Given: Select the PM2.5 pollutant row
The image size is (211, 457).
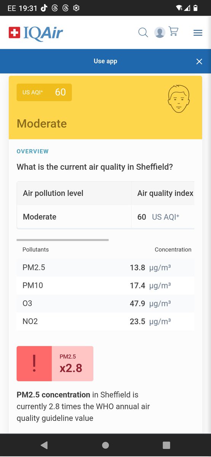Looking at the screenshot, I should pos(105,268).
